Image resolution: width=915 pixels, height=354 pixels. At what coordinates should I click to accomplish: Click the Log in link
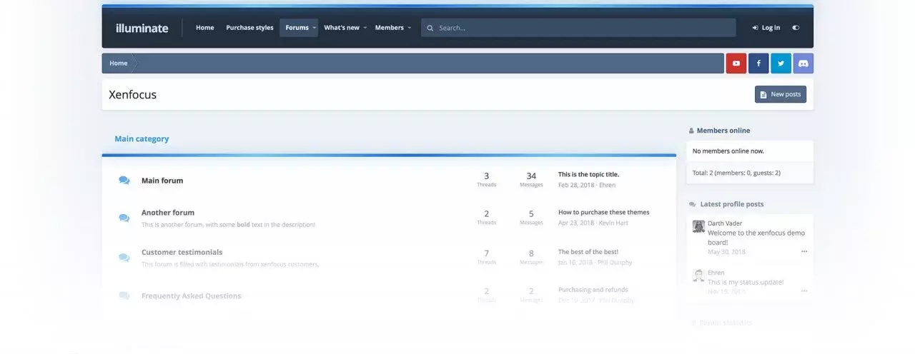click(766, 28)
